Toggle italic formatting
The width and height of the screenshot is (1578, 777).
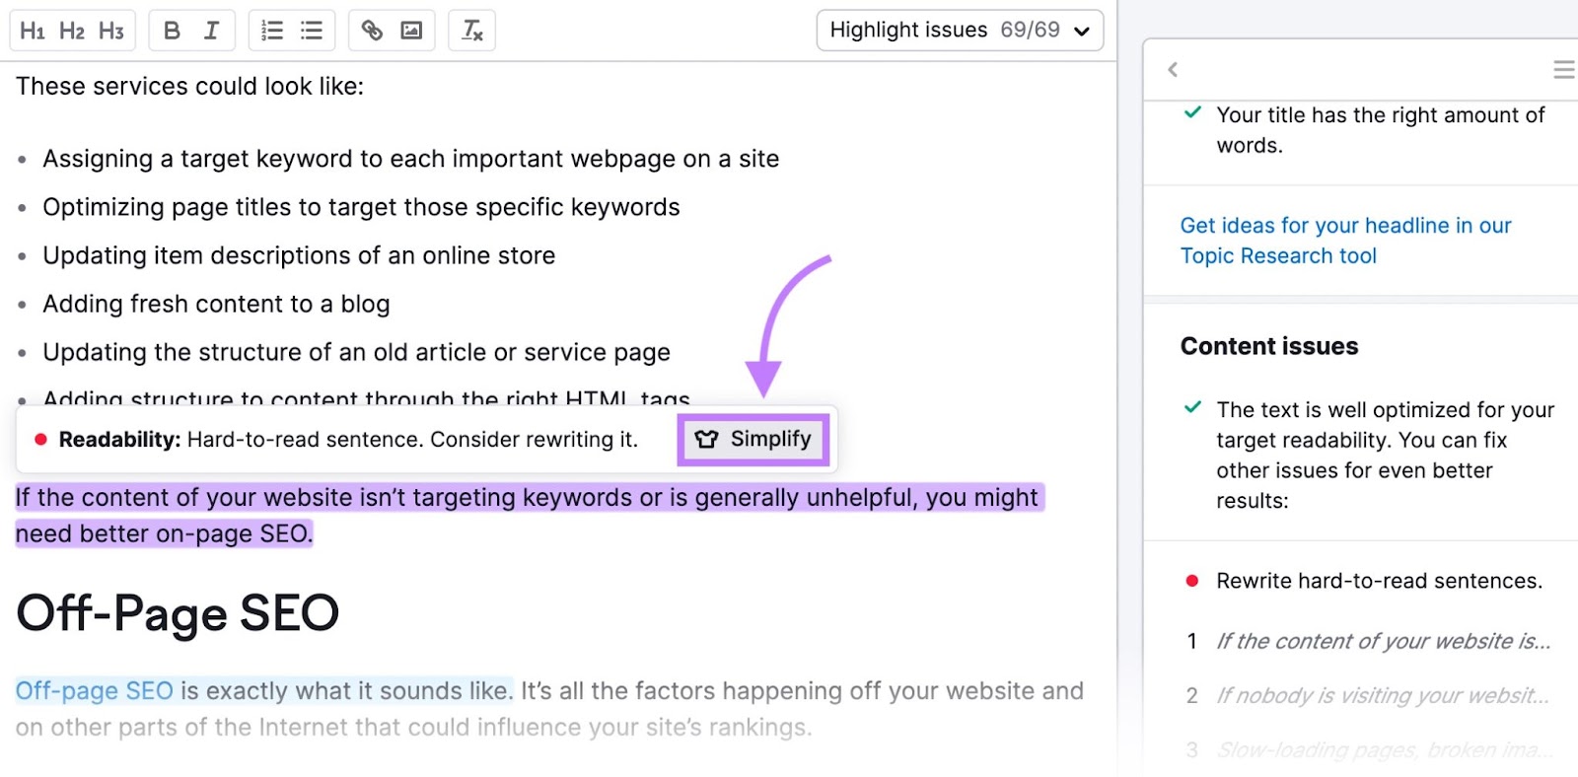[x=211, y=31]
